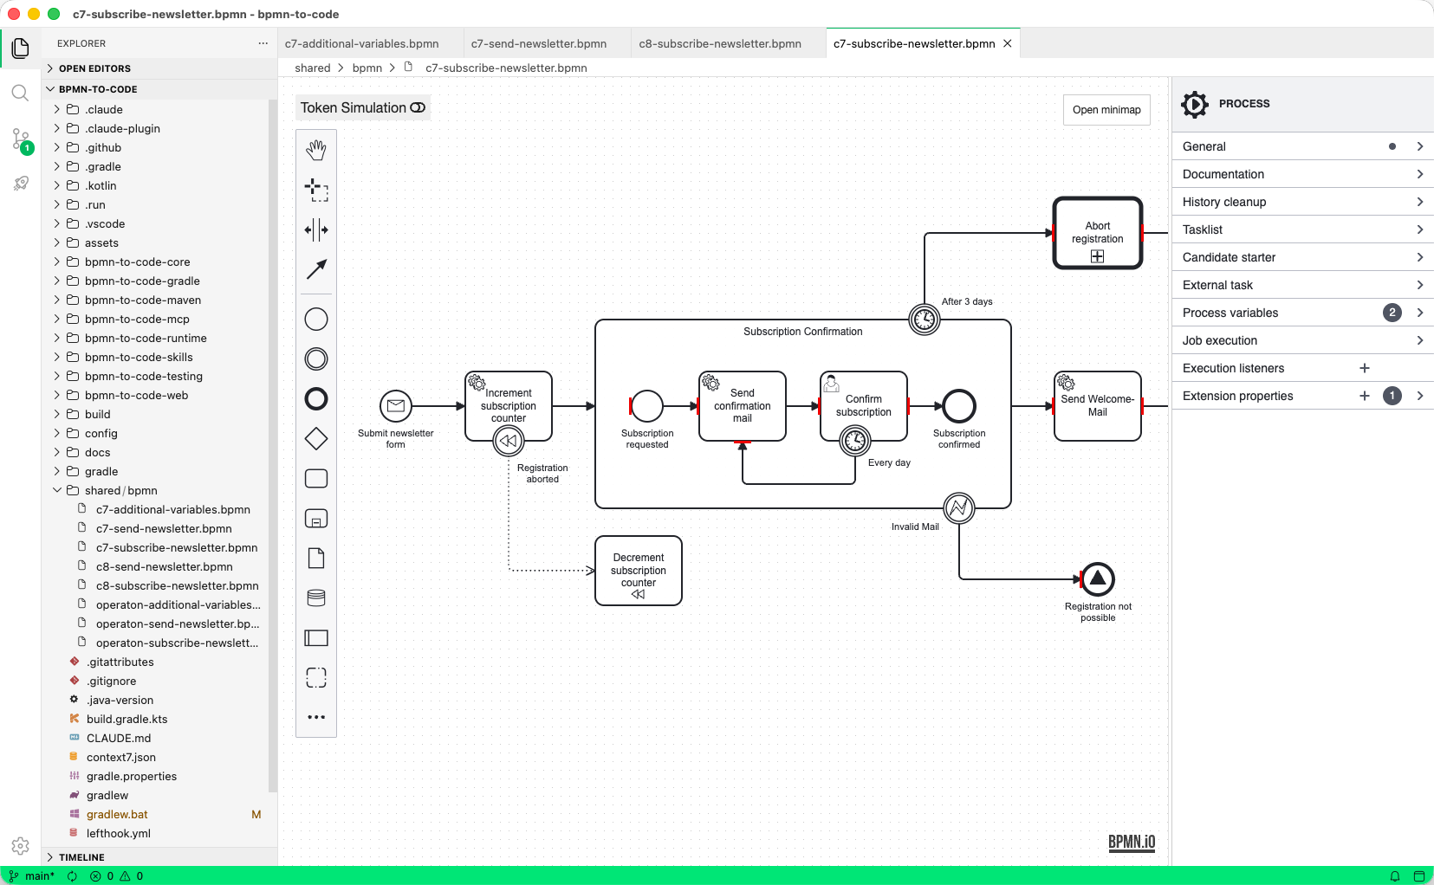Open notifications bell in status bar

pos(1395,875)
